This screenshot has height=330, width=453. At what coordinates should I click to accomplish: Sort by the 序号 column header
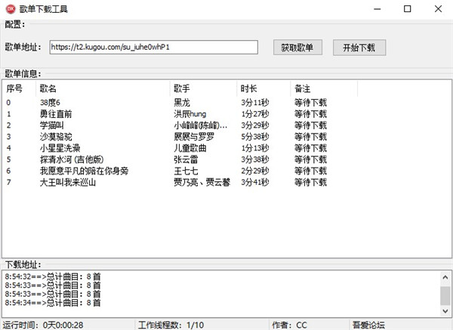click(x=15, y=88)
